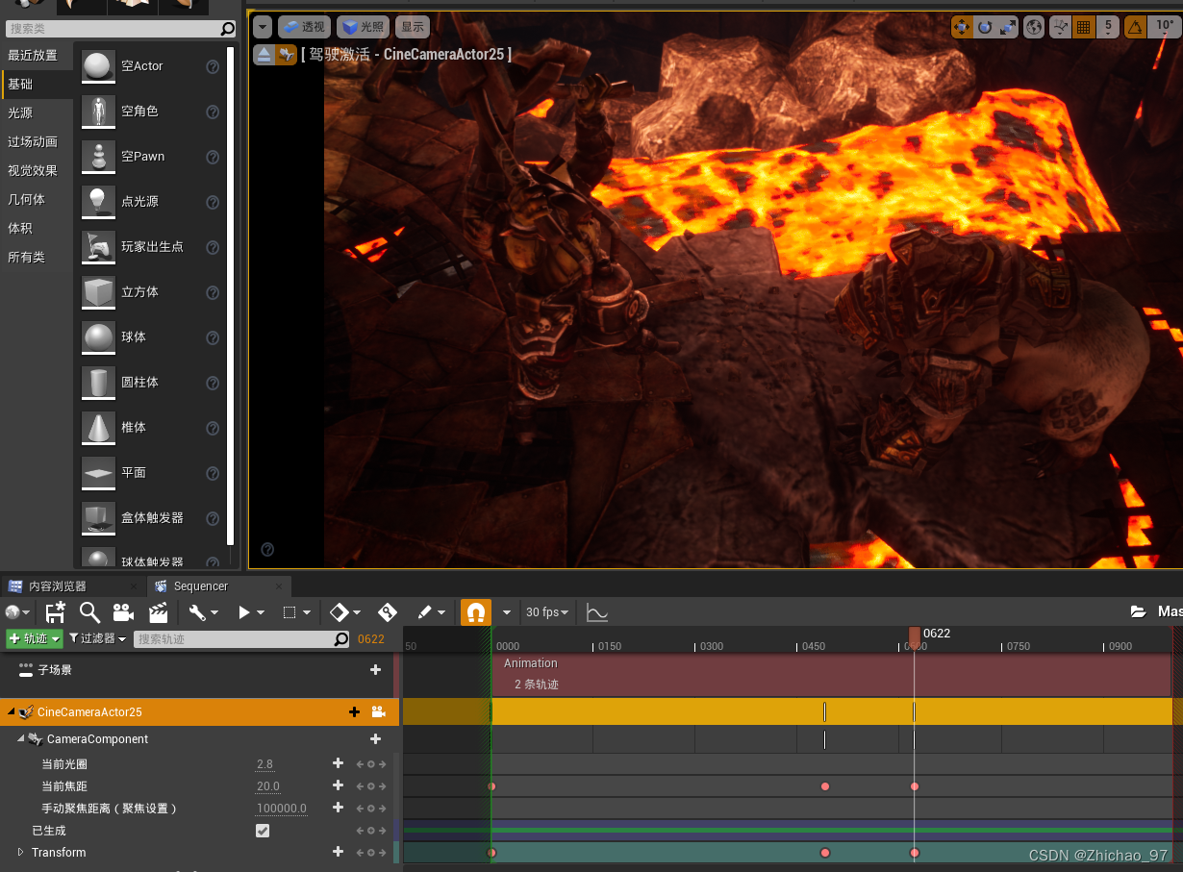This screenshot has width=1183, height=872.
Task: Click the playhead marker at frame 0622
Action: 914,635
